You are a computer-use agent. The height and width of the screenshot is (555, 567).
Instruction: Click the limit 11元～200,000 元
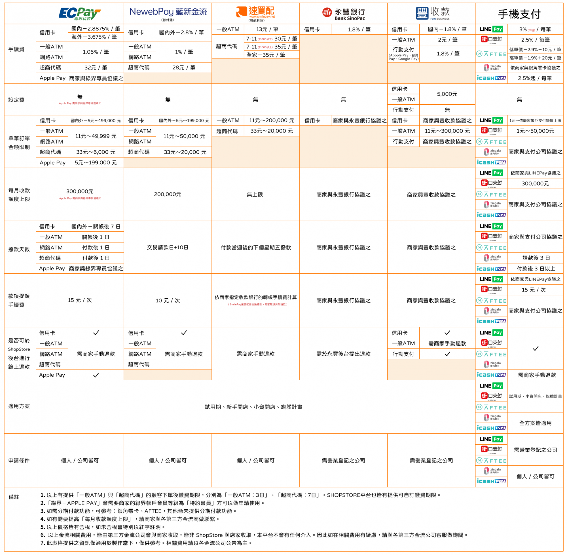coord(272,120)
